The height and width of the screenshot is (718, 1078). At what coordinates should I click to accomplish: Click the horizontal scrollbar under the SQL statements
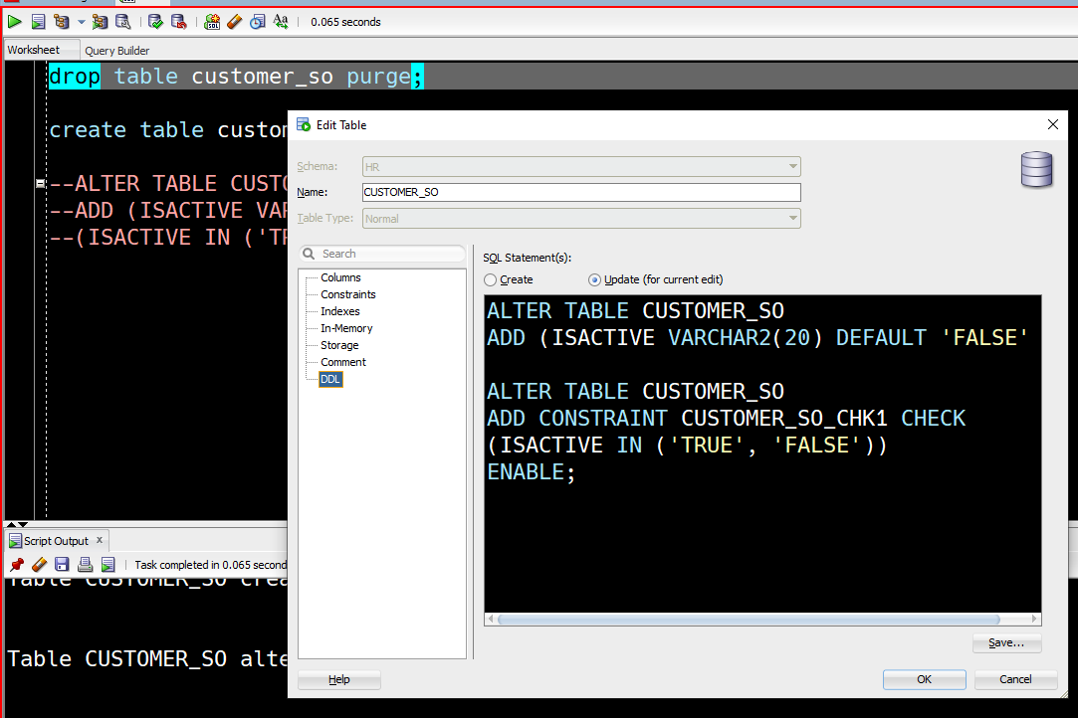[x=748, y=620]
